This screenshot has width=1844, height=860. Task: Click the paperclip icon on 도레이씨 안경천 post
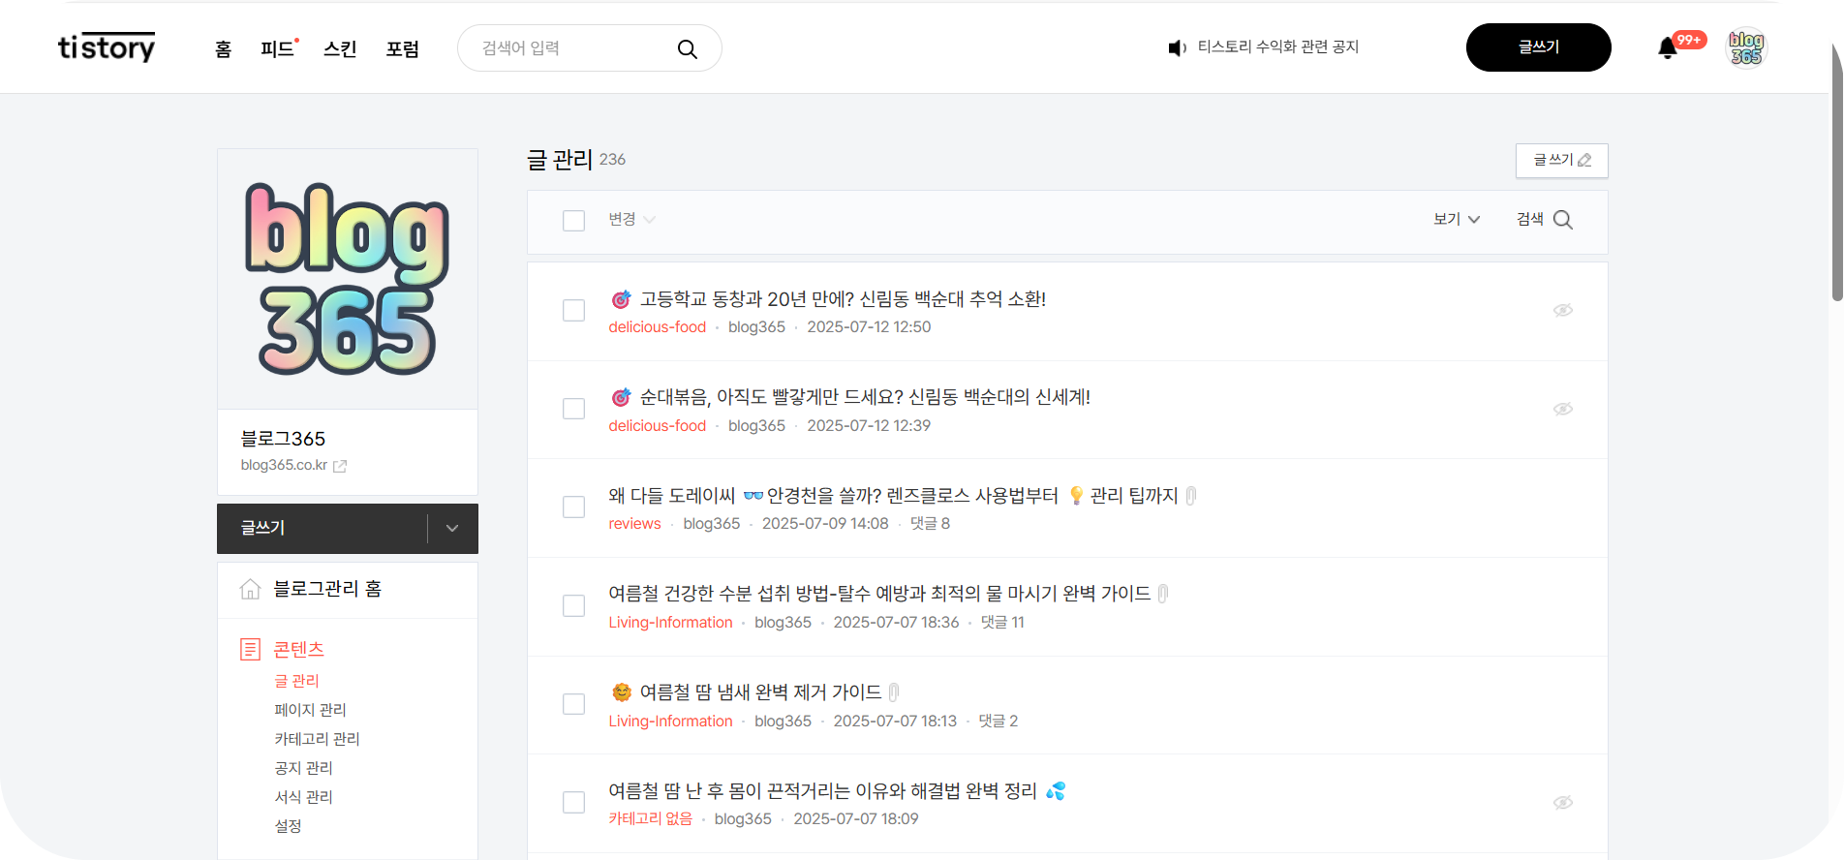pos(1191,496)
